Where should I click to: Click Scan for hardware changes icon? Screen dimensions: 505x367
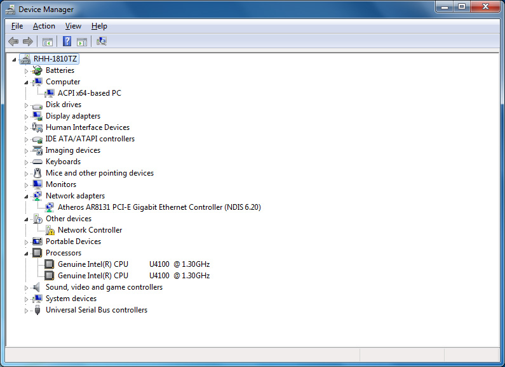pyautogui.click(x=102, y=41)
